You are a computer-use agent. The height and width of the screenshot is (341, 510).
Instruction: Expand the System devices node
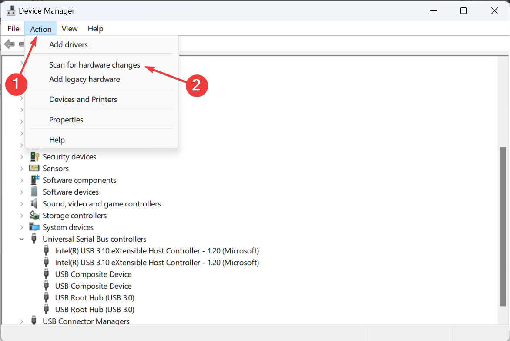pos(21,227)
